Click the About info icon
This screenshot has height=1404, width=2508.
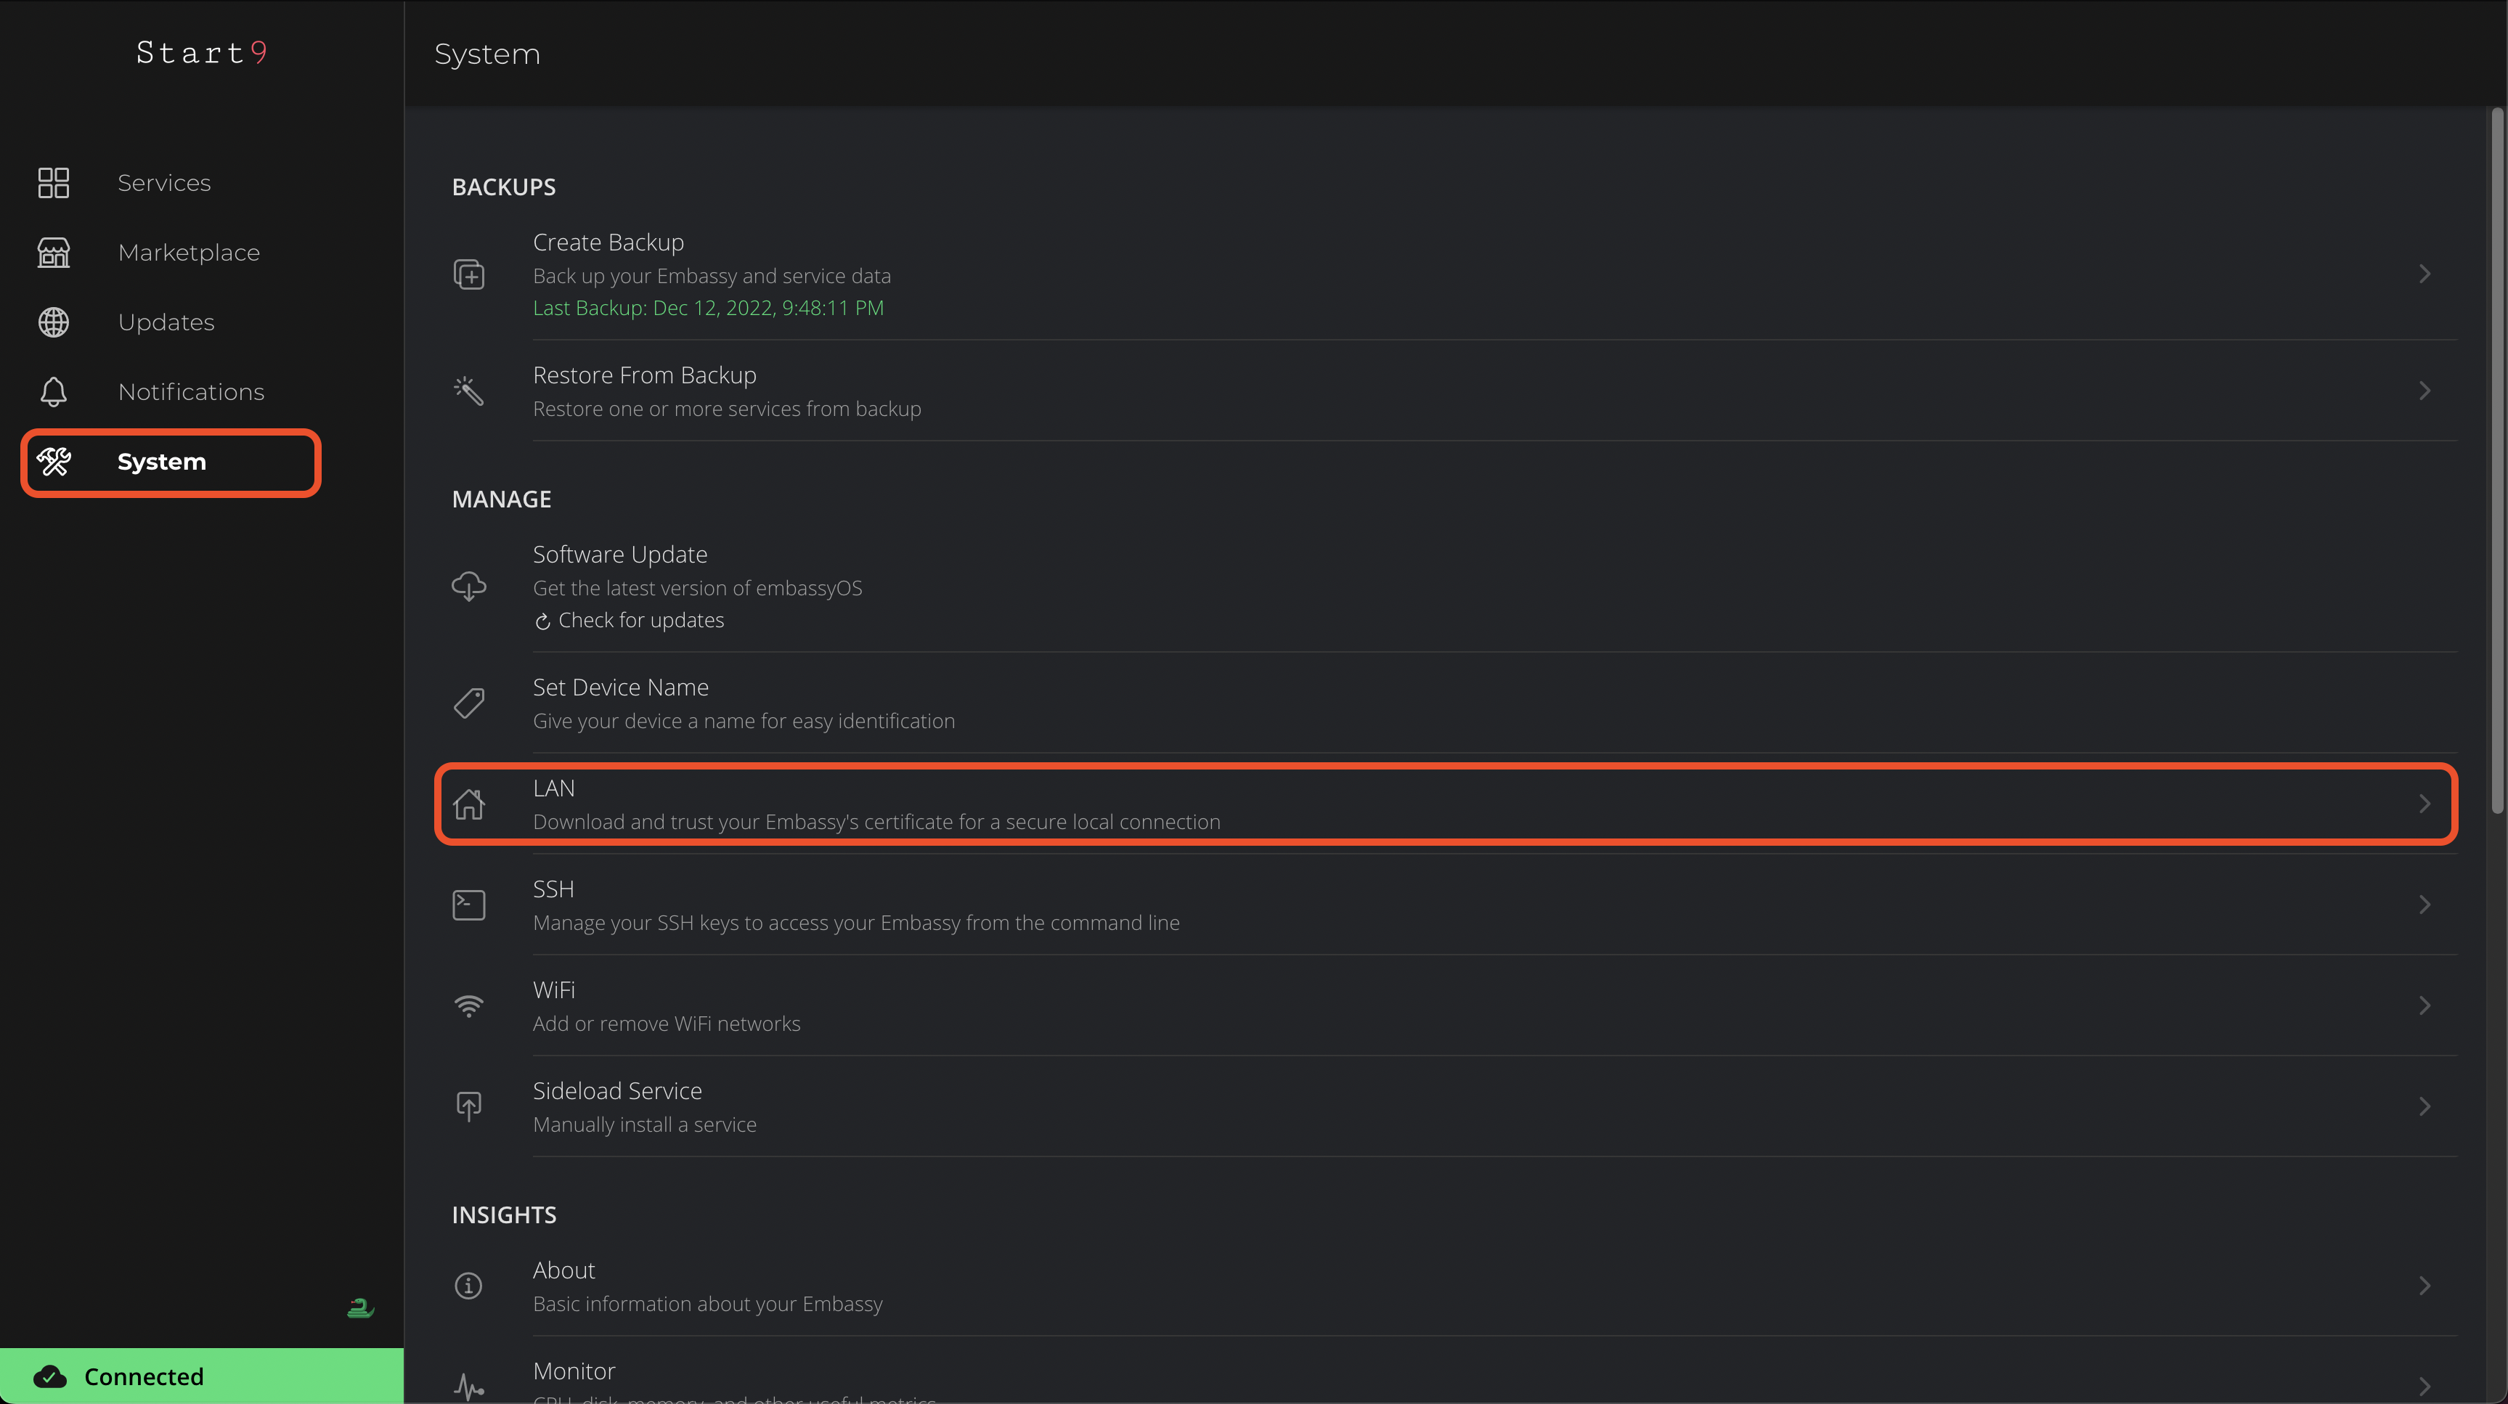(x=468, y=1285)
